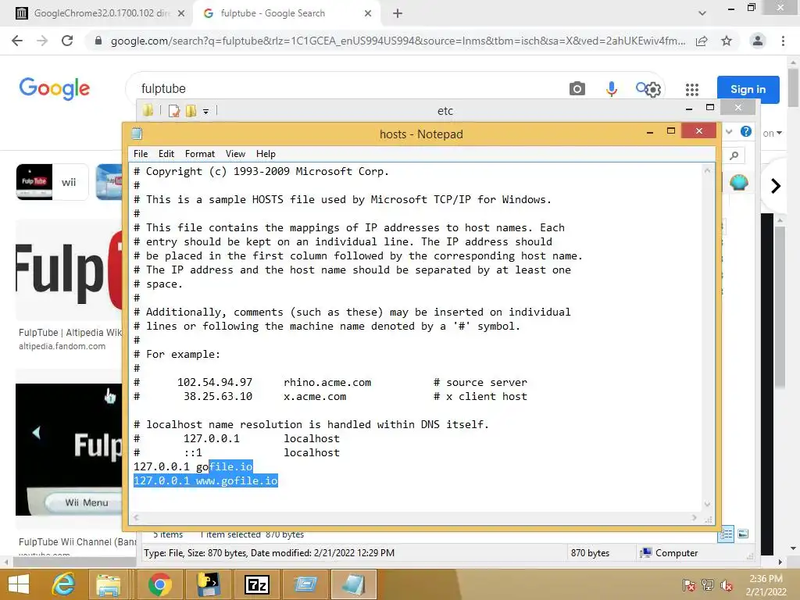Open 7-Zip from the taskbar
Viewport: 800px width, 600px height.
click(256, 584)
